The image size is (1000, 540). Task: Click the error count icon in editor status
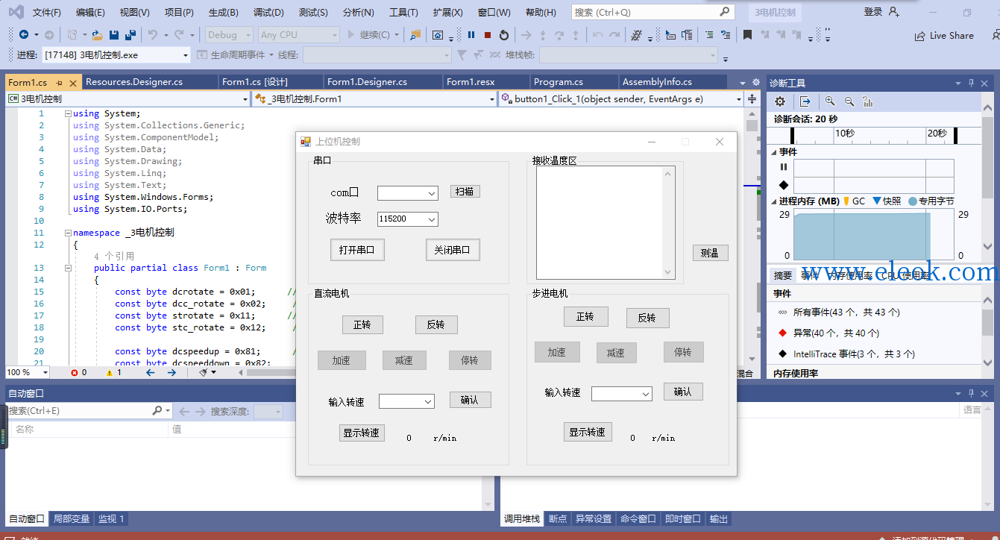click(x=75, y=372)
